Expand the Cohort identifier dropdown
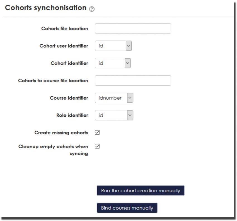 point(113,63)
